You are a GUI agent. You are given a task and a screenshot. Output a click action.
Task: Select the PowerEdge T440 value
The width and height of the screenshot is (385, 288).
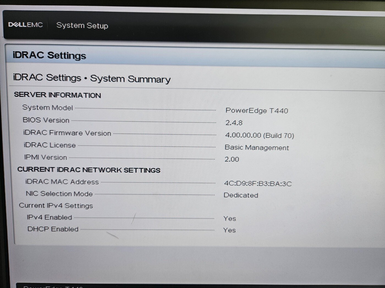[257, 111]
